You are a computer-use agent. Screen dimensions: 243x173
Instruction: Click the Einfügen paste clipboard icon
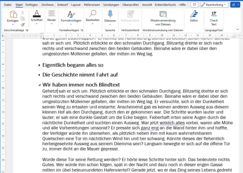[13, 15]
